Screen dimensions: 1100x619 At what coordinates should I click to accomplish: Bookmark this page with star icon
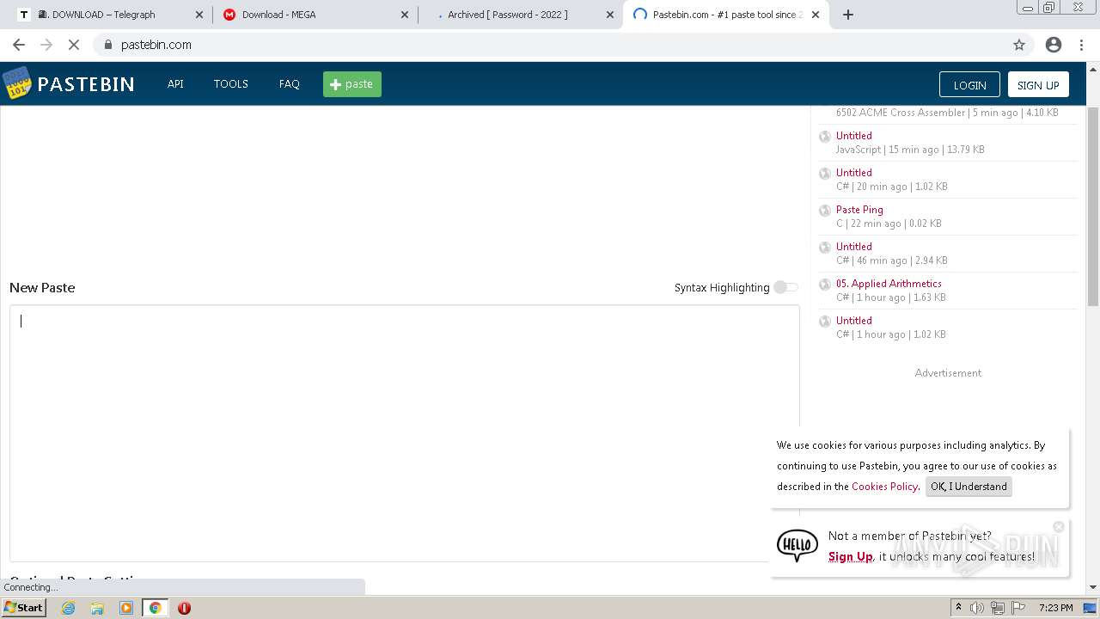[1019, 45]
